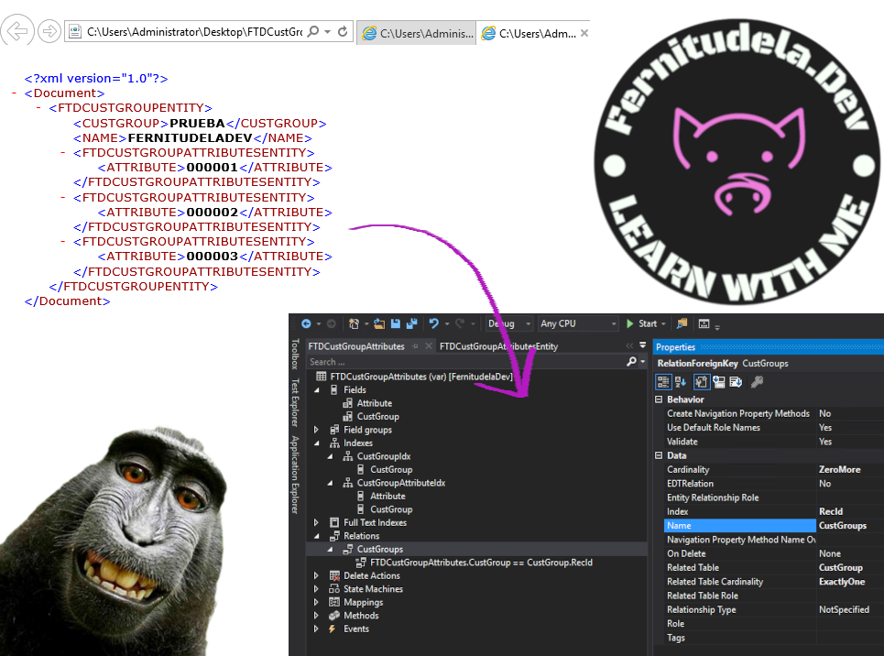Screen dimensions: 884x656
Task: Click the Save All icon in toolbar
Action: click(411, 323)
